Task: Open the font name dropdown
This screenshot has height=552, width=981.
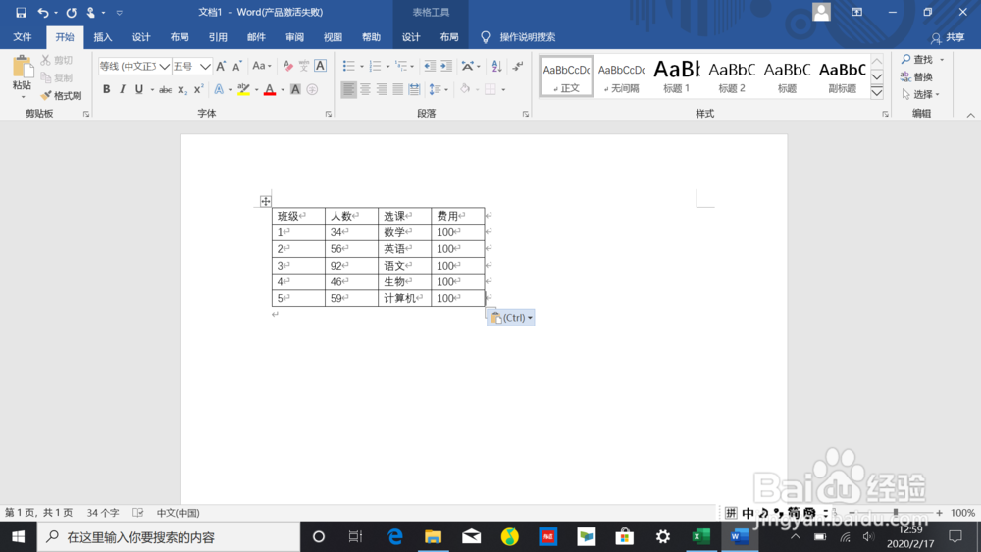Action: pyautogui.click(x=165, y=67)
